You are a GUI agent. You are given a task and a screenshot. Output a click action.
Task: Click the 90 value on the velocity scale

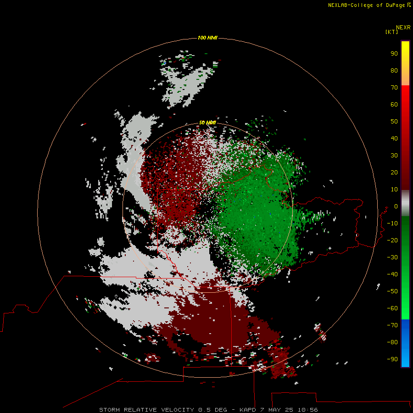coord(394,54)
